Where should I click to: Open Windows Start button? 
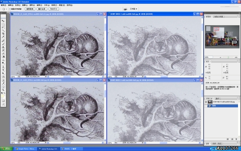(x=6, y=149)
